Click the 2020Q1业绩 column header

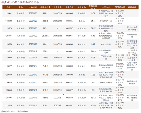pyautogui.click(x=120, y=7)
